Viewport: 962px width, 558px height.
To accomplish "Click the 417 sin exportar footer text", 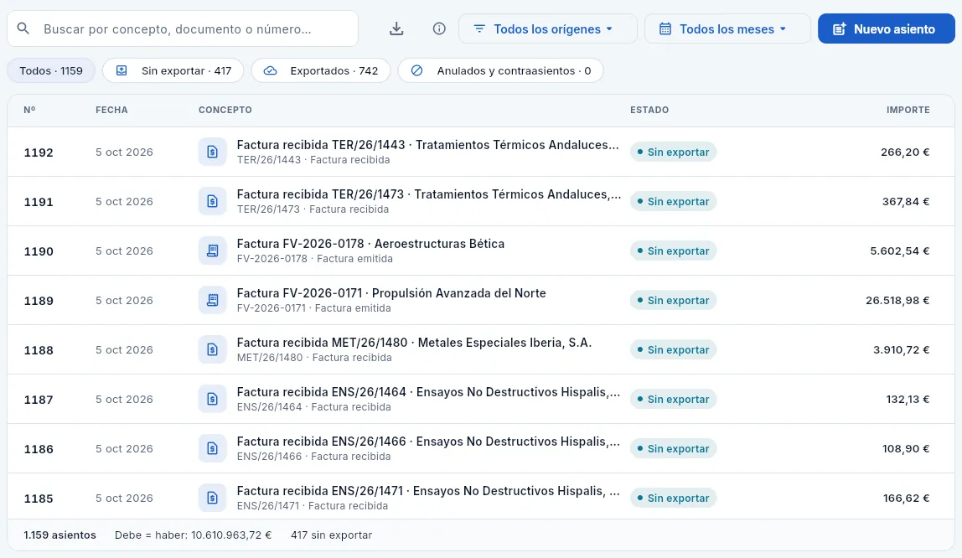I will pyautogui.click(x=331, y=535).
